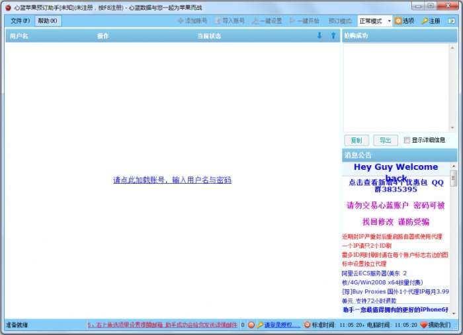Open the QQ群3835395 promo link
463x335 pixels.
(x=396, y=186)
